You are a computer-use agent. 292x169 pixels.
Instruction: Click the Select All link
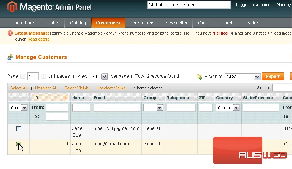coord(19,88)
